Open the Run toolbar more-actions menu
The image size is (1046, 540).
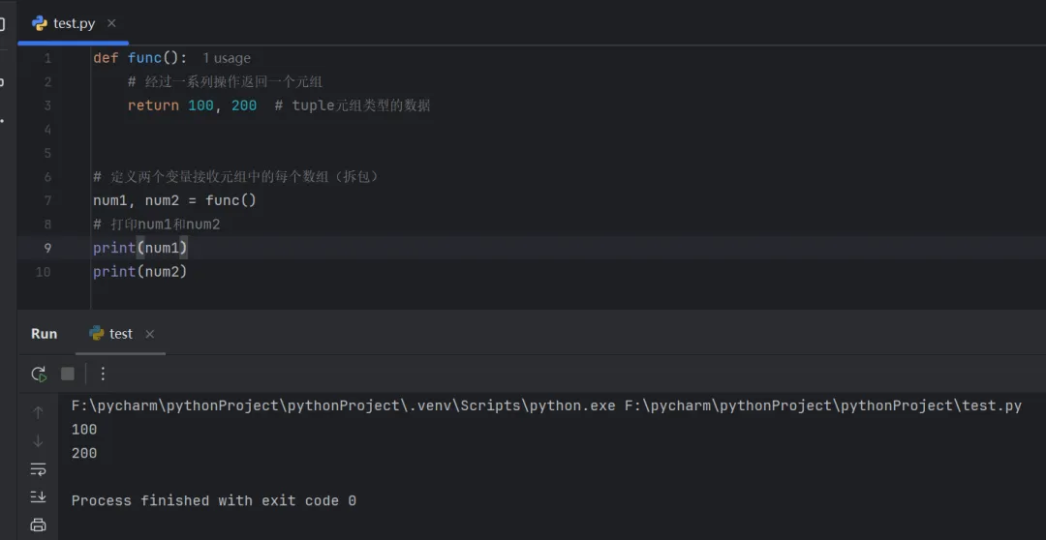tap(103, 374)
